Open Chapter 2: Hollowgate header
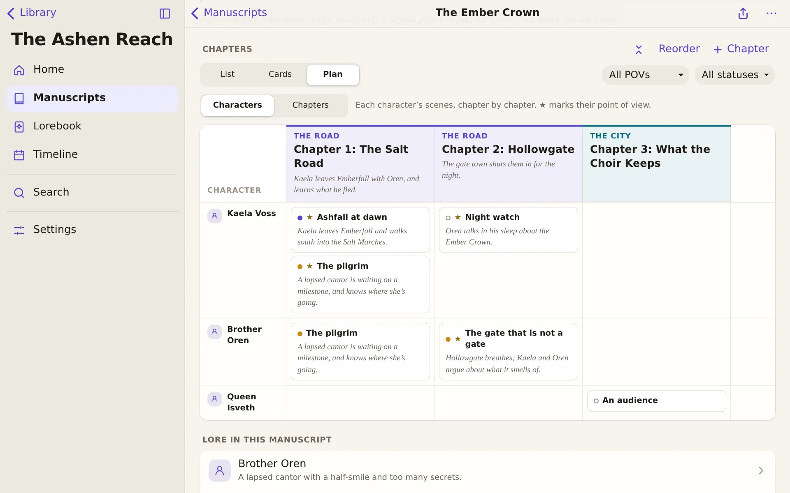The width and height of the screenshot is (790, 493). pos(508,164)
